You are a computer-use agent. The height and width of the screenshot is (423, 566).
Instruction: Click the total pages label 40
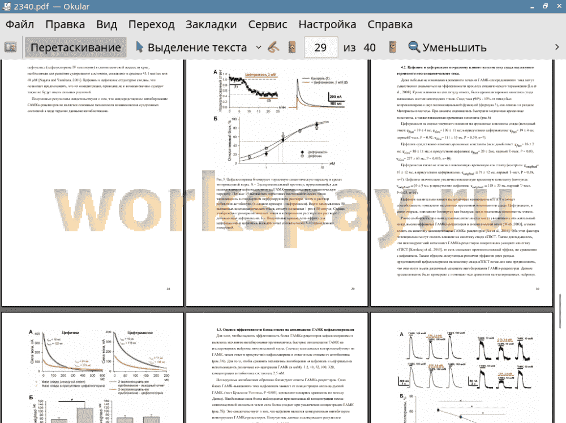pos(370,48)
